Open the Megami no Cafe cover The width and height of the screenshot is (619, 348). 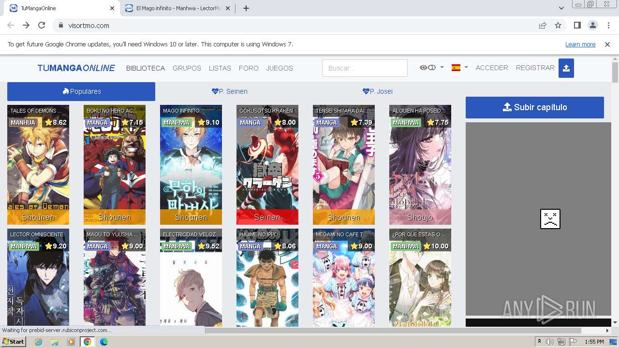pyautogui.click(x=344, y=277)
